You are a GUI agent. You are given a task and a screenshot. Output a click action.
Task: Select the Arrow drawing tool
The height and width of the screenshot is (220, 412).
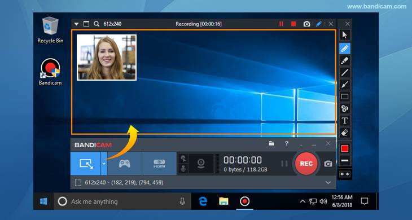click(344, 85)
